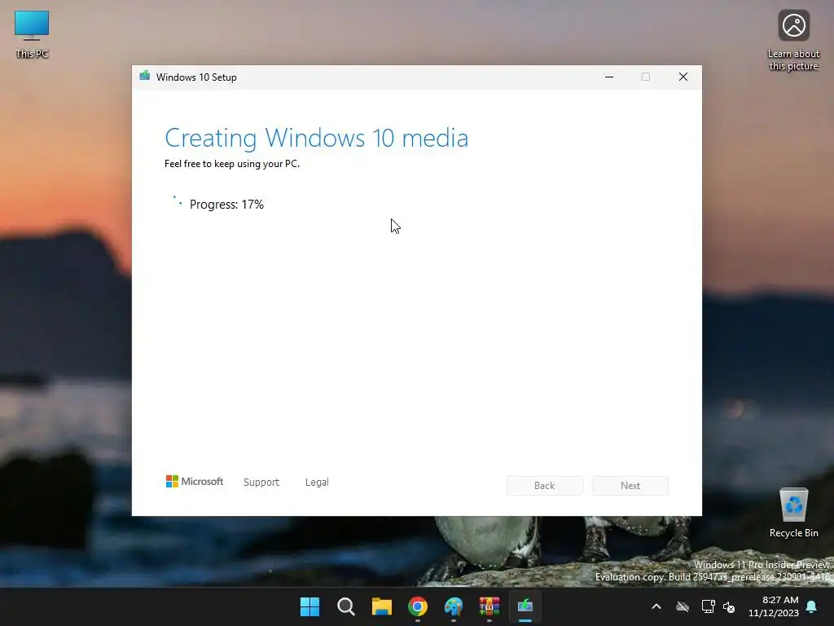Click the Next button
834x626 pixels.
click(630, 486)
